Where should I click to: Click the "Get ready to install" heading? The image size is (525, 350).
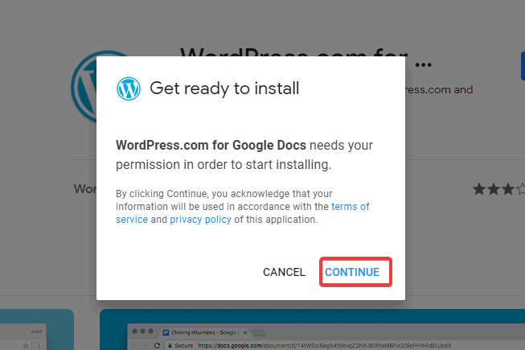[224, 89]
